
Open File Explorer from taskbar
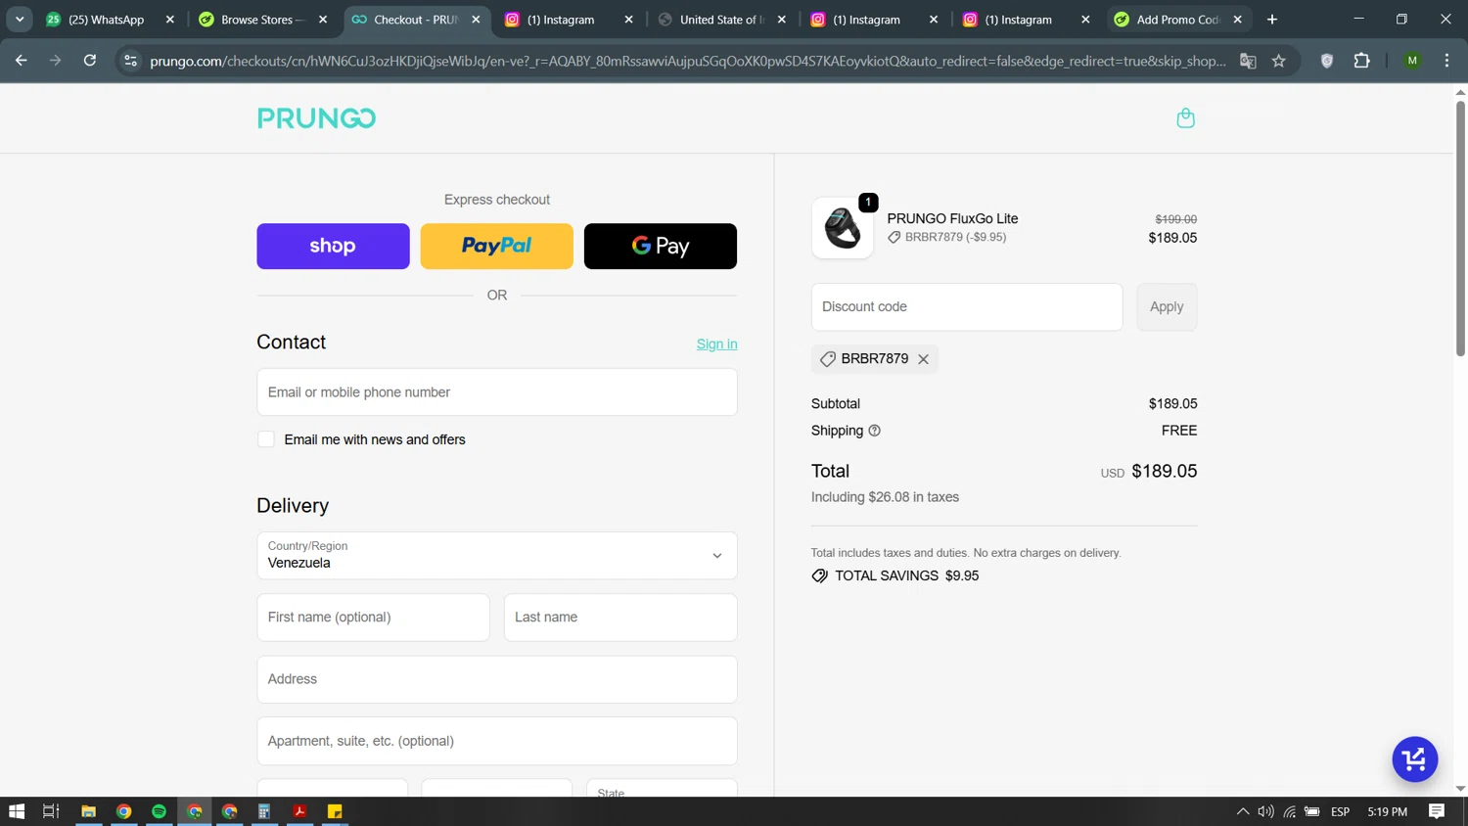88,811
